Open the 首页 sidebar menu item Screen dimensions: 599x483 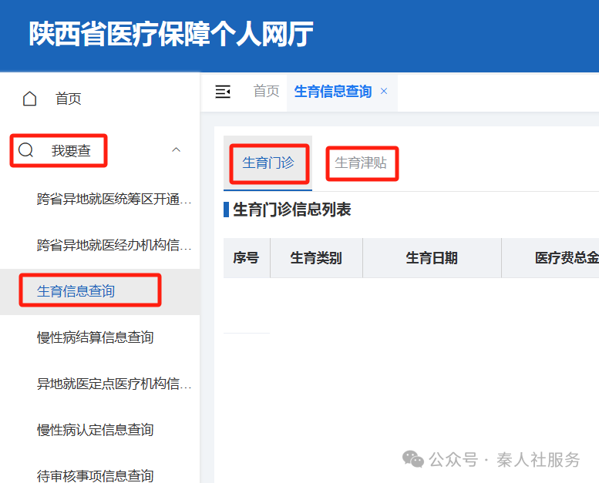[68, 99]
